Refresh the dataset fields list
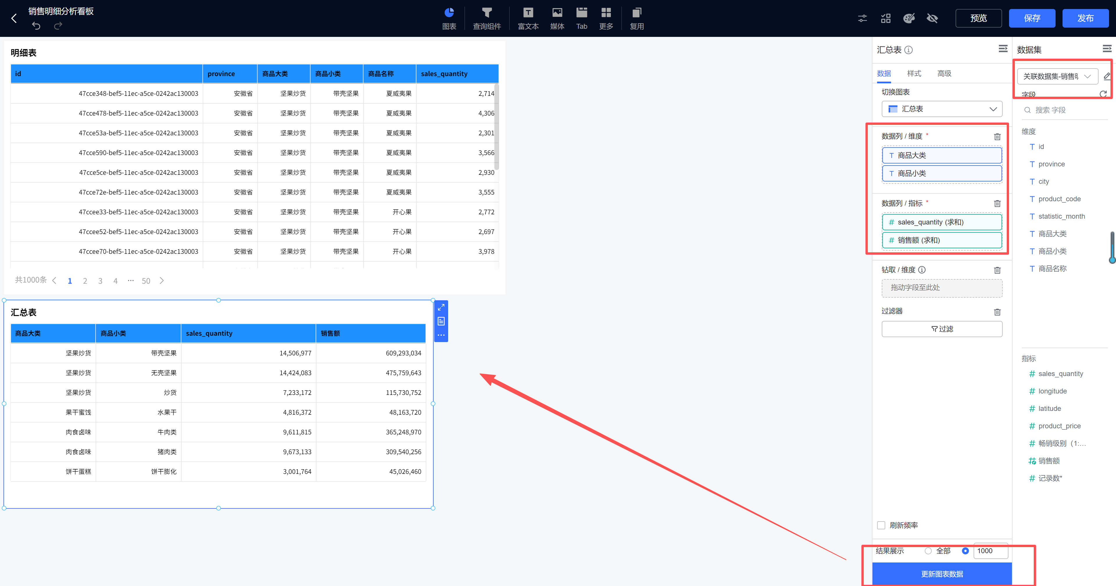 [1103, 94]
